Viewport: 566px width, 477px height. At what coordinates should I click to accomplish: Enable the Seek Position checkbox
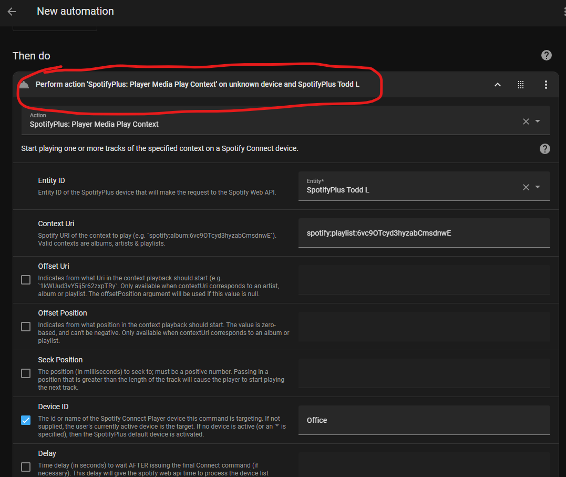[26, 373]
